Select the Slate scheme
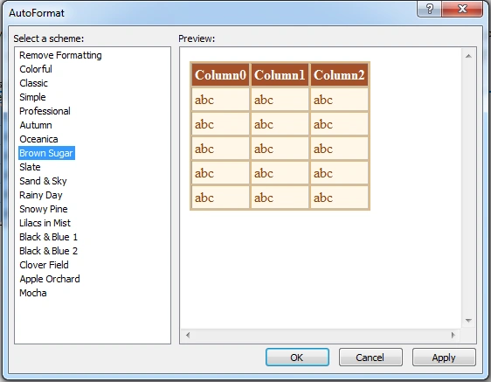Screen dimensions: 491x382 click(x=30, y=167)
